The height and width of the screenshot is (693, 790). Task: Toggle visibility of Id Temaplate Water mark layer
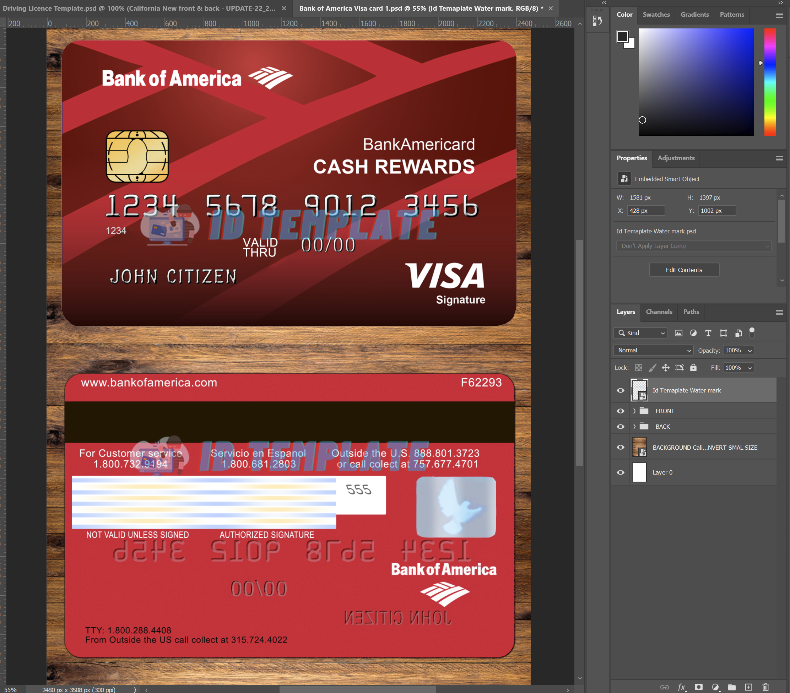click(620, 390)
